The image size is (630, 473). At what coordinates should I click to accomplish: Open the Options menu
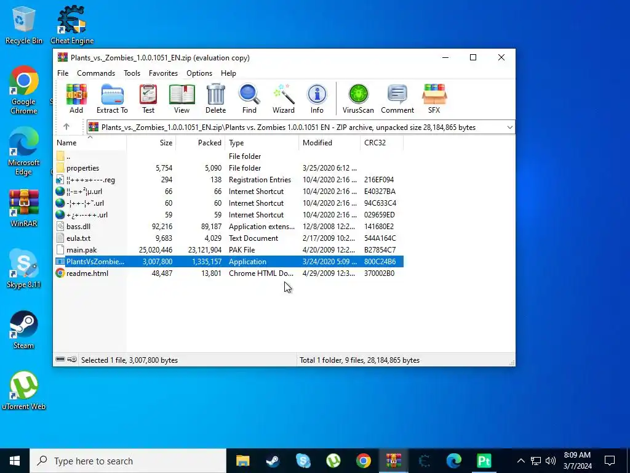199,73
